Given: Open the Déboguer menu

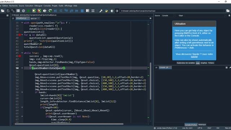Looking at the screenshot, I should point(39,6).
